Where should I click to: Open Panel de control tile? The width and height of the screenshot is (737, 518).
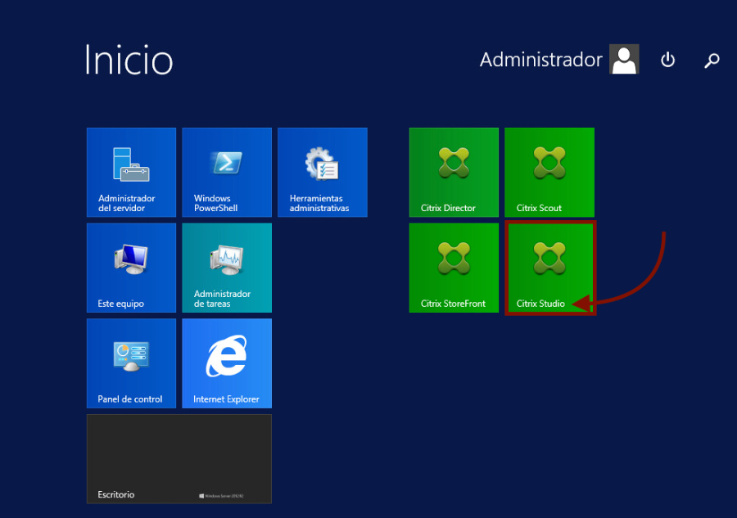tap(131, 363)
